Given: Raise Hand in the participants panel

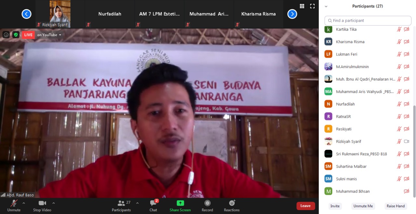Looking at the screenshot, I should pos(396,206).
